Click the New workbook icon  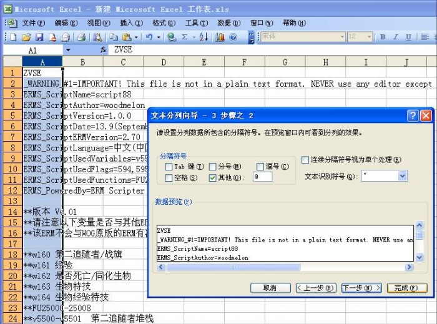(13, 37)
